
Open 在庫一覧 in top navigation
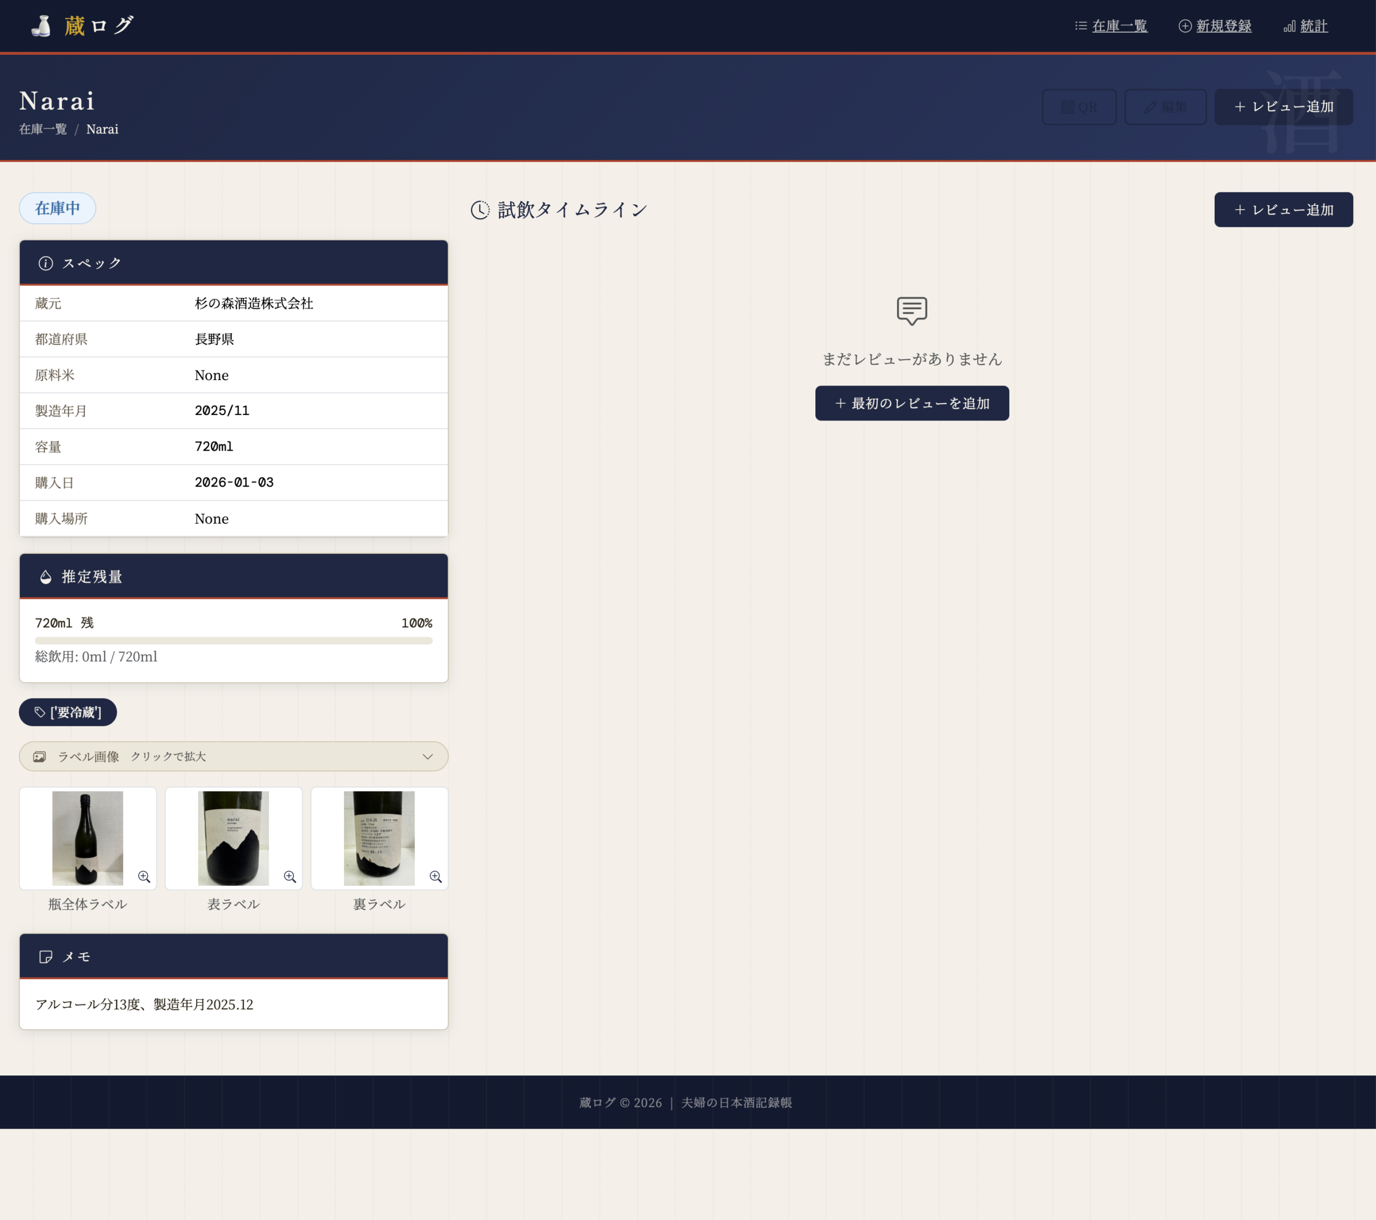(1119, 26)
